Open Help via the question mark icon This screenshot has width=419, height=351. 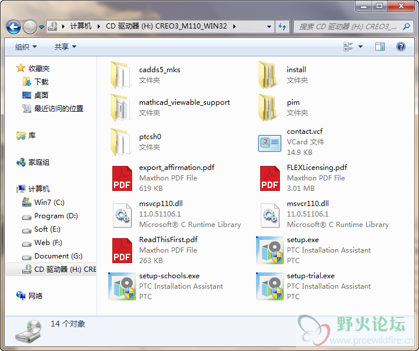[x=401, y=47]
